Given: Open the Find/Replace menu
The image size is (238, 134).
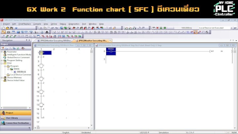Looking at the screenshot, I should pos(24,24).
